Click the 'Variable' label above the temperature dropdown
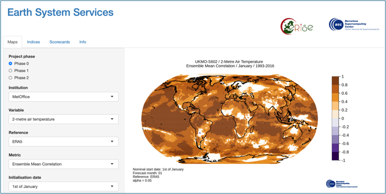386x194 pixels. 16,110
